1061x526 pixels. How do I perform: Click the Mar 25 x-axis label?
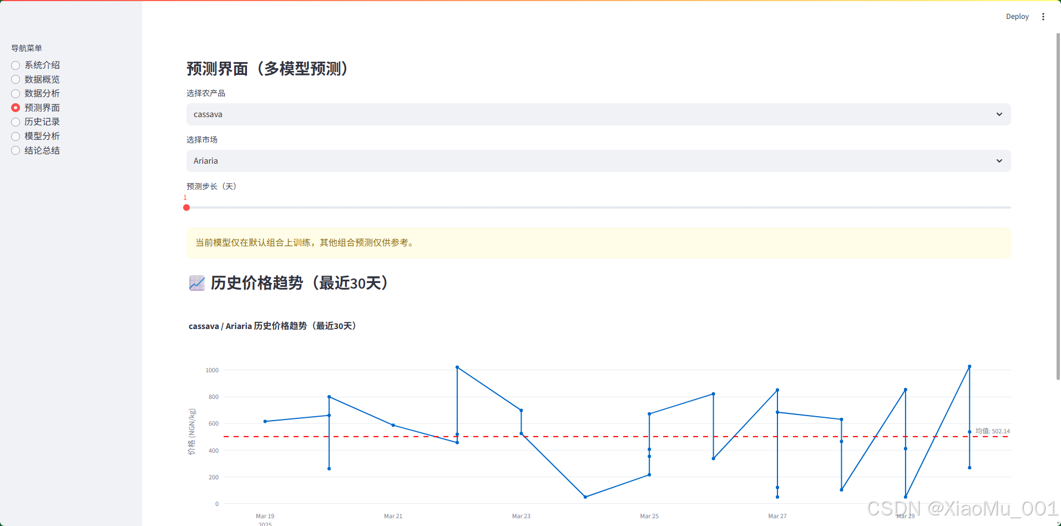[x=649, y=516]
